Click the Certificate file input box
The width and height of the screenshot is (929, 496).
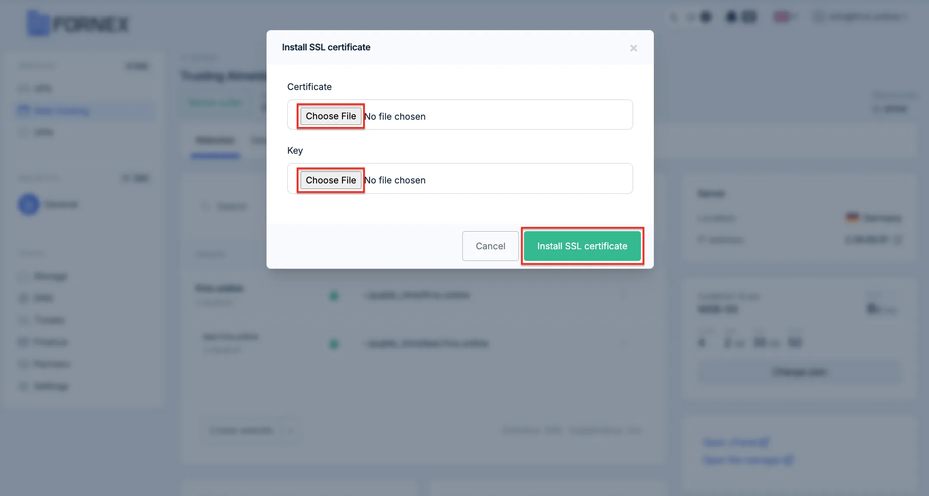click(x=460, y=115)
